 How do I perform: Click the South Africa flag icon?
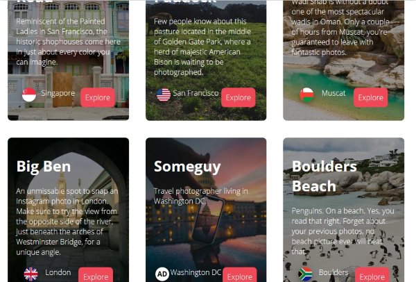(x=305, y=274)
